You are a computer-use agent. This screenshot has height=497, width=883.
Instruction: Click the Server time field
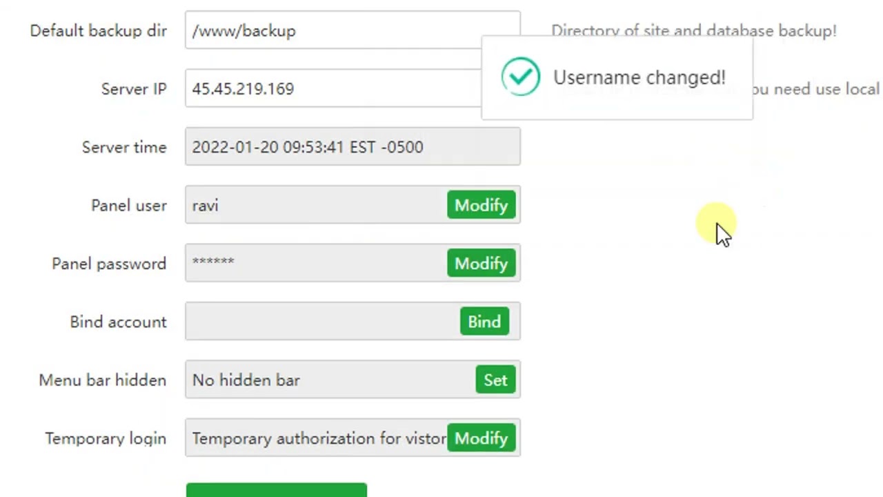pos(352,147)
